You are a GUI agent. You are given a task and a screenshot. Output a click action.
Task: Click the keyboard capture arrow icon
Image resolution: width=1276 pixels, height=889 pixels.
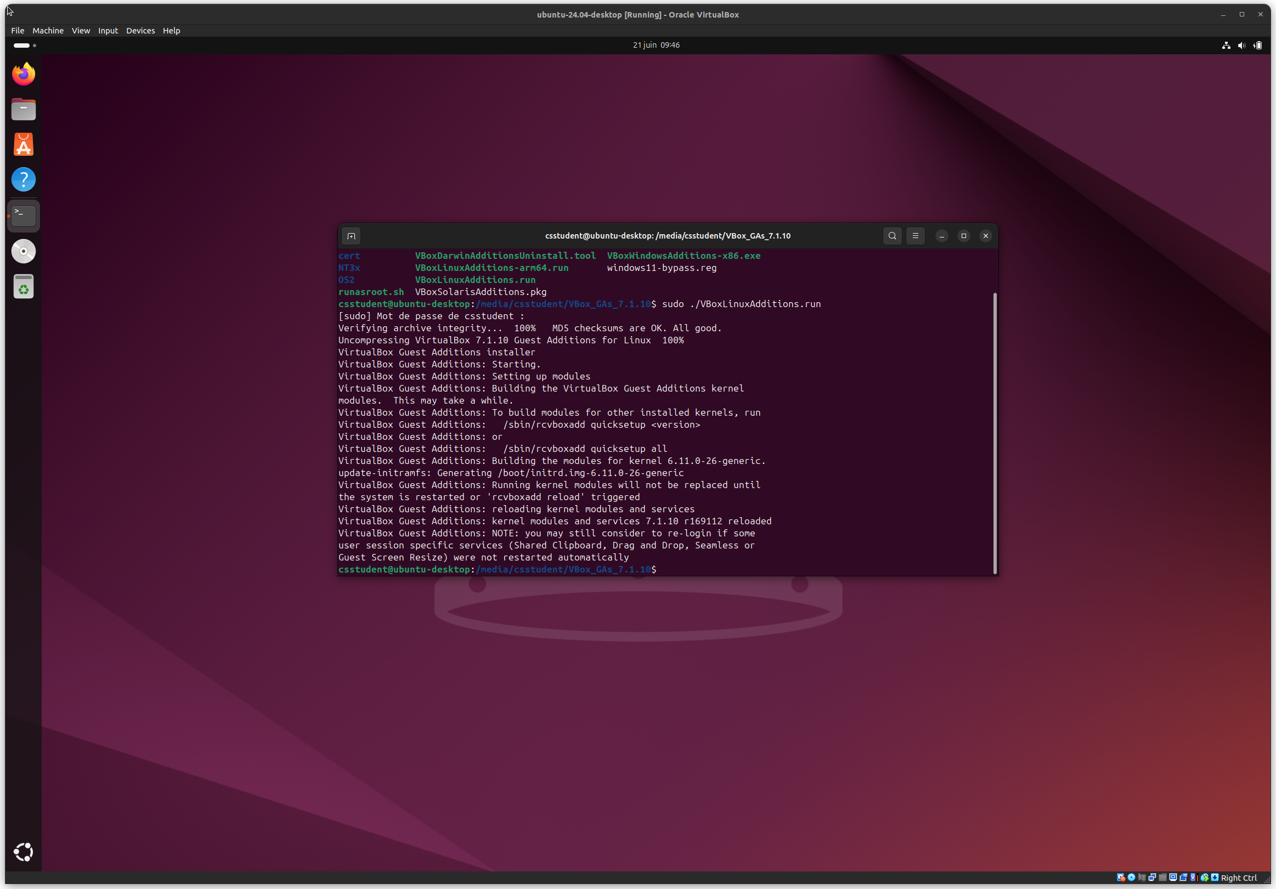(x=1215, y=877)
